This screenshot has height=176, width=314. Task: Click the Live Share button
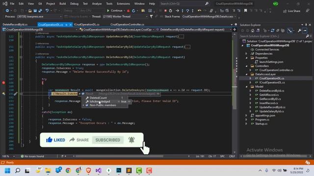291,11
